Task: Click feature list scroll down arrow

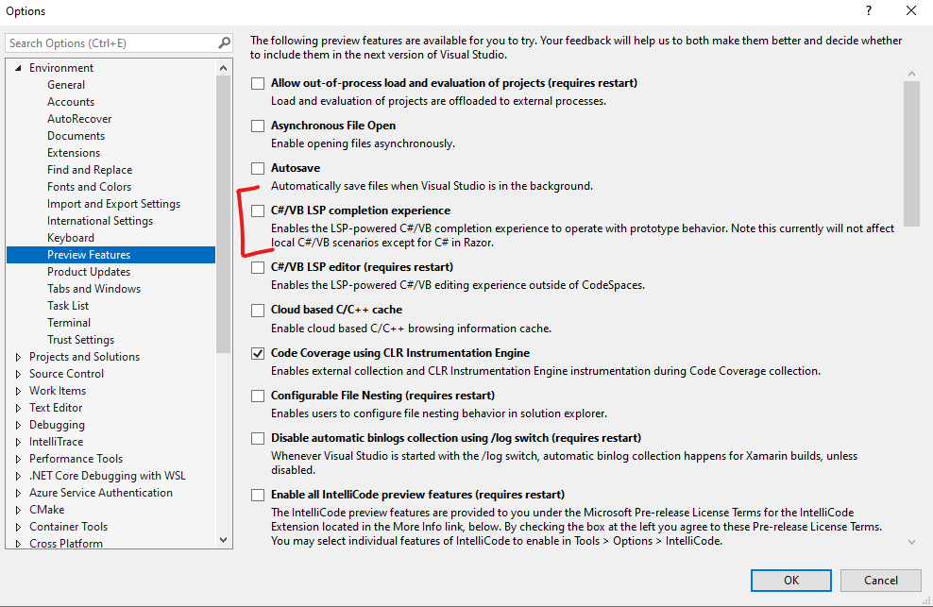Action: (911, 542)
